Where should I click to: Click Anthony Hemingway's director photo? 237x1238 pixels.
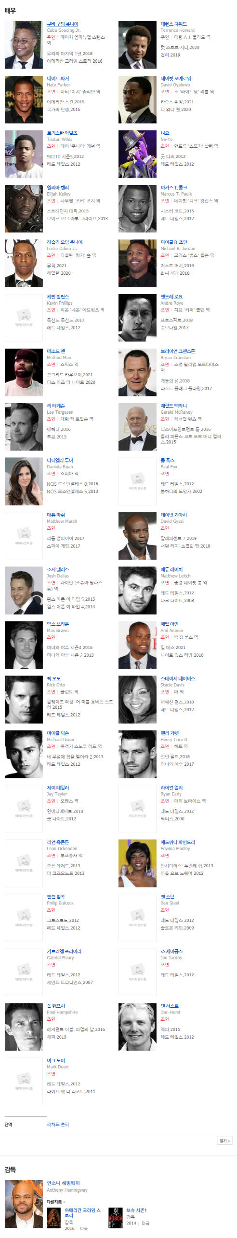coord(24,1204)
